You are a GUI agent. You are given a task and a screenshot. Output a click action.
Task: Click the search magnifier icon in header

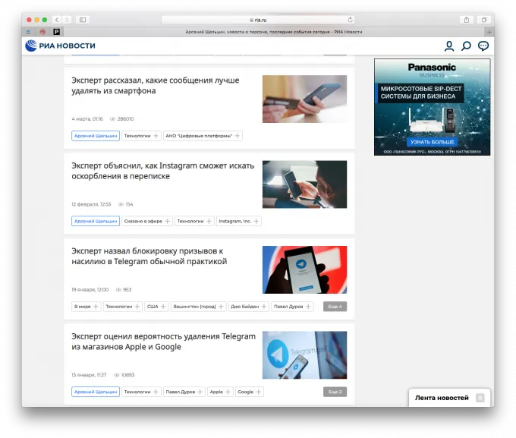466,46
